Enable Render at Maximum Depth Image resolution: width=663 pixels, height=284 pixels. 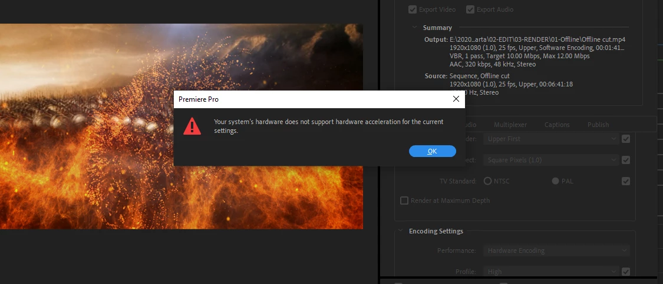(x=404, y=201)
